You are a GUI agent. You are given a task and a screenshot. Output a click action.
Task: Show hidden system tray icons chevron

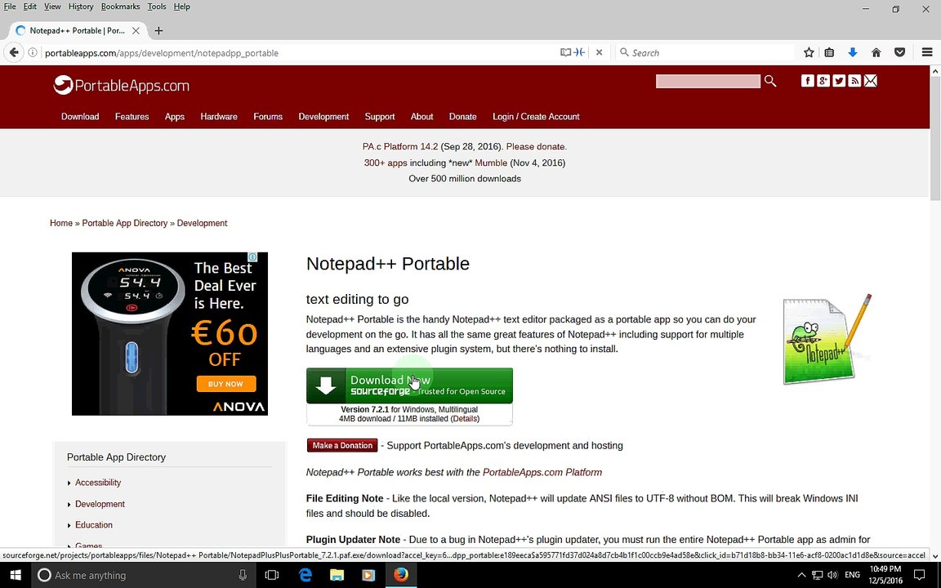click(801, 576)
